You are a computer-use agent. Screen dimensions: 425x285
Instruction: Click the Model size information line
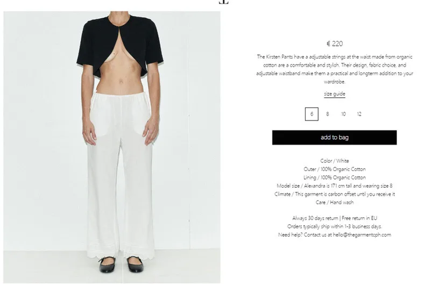335,186
